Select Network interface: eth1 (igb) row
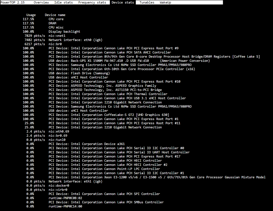 pos(64,182)
